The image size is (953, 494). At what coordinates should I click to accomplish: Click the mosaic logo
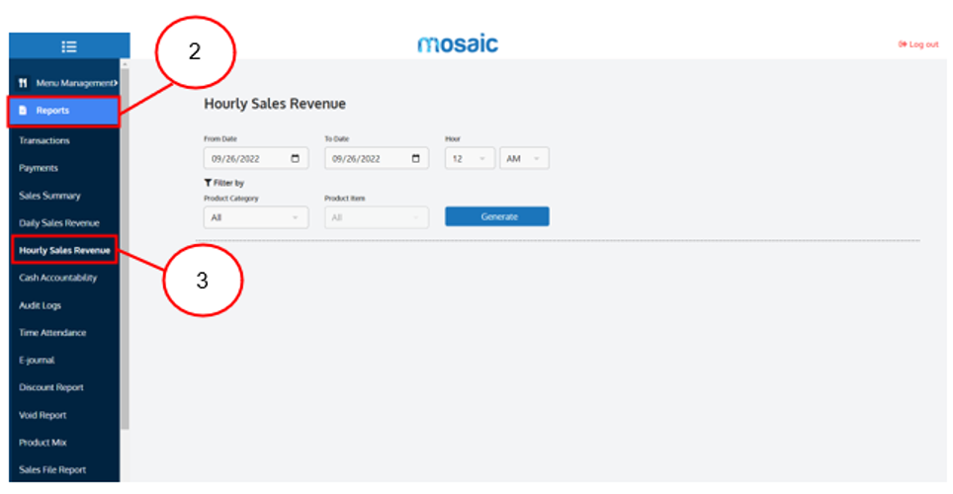coord(458,43)
